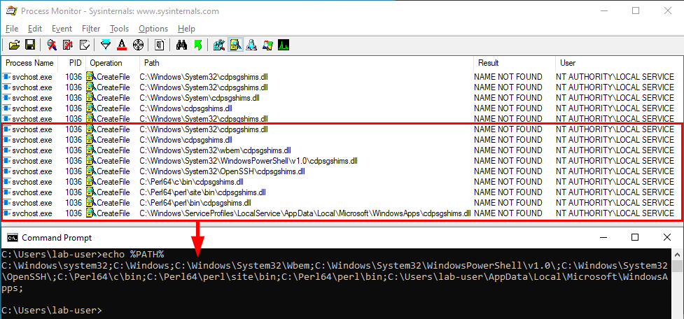Viewport: 684px width, 319px height.
Task: Click the Result column header
Action: [515, 63]
